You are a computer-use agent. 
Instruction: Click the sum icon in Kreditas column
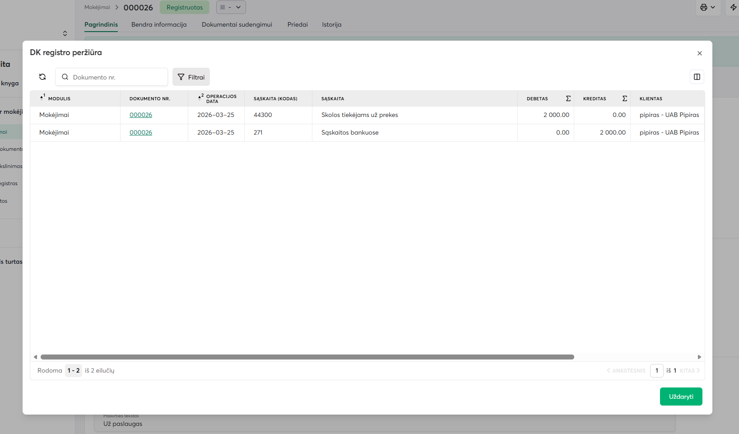pyautogui.click(x=624, y=98)
